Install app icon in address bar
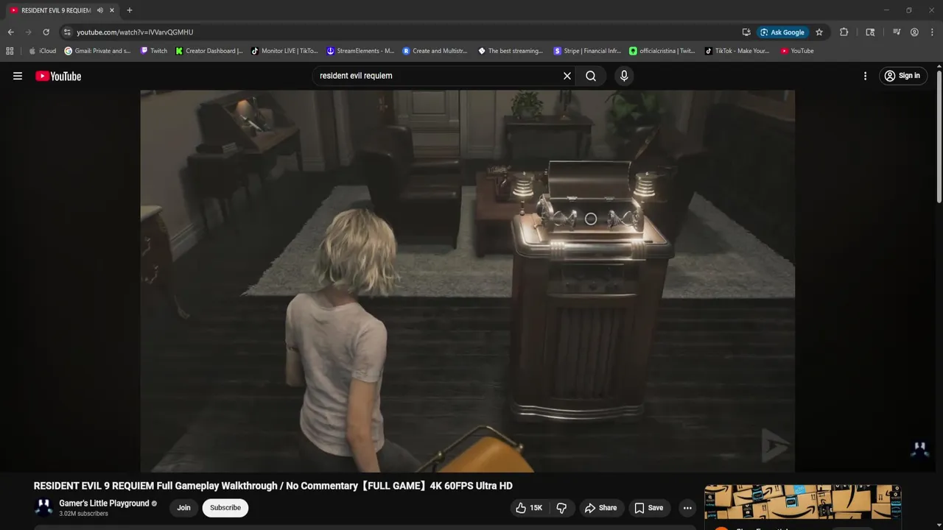The image size is (943, 530). (x=746, y=32)
